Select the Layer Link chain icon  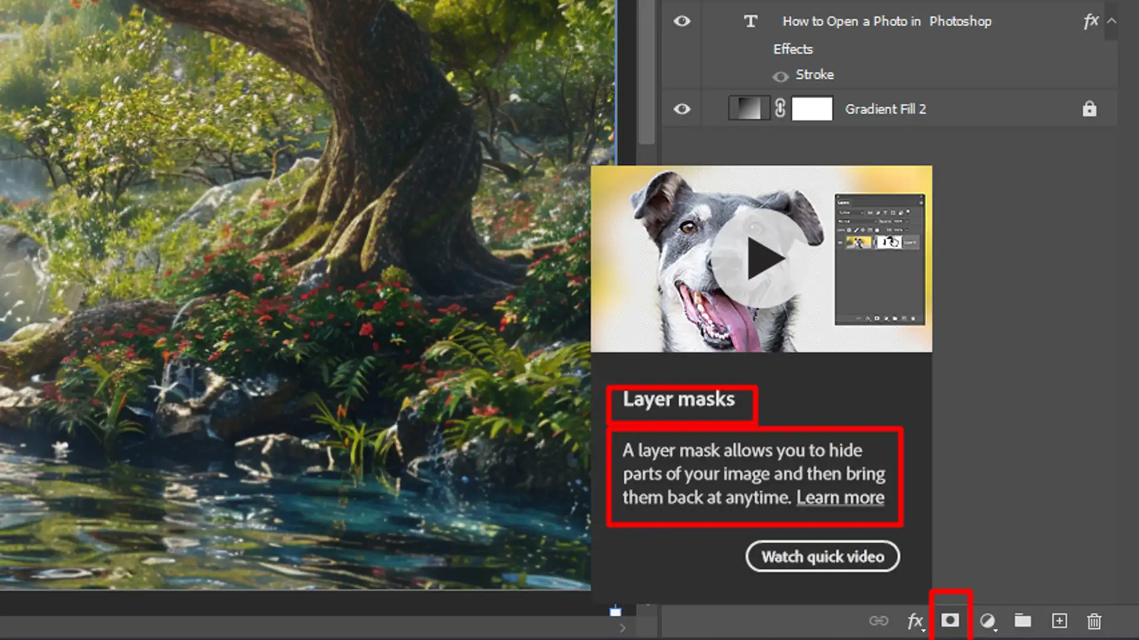[878, 620]
